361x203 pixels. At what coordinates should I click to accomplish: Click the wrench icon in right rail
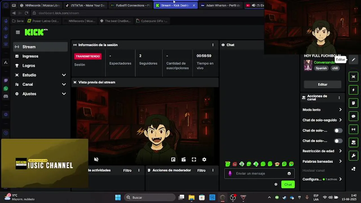(353, 156)
